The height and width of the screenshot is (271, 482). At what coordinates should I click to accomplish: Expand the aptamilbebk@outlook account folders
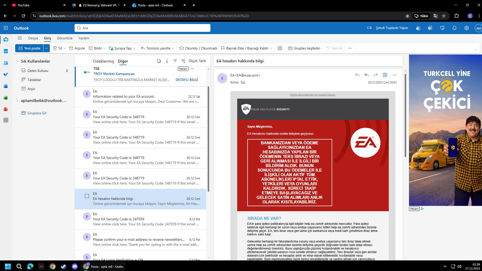[17, 100]
